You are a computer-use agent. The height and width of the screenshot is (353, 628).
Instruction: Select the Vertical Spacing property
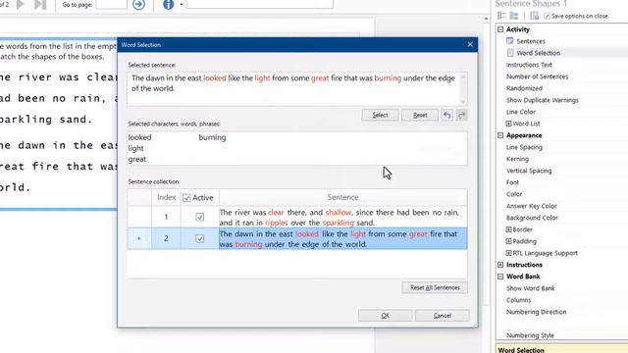[529, 171]
